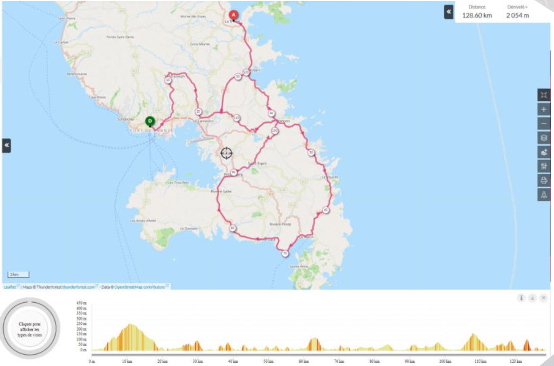Click the elevation profile info icon
This screenshot has height=366, width=554.
click(x=521, y=298)
